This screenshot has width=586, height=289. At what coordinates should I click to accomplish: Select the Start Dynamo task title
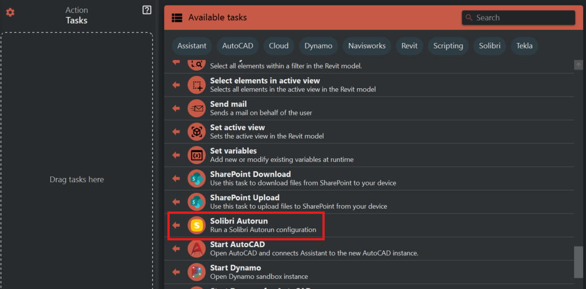[235, 268]
